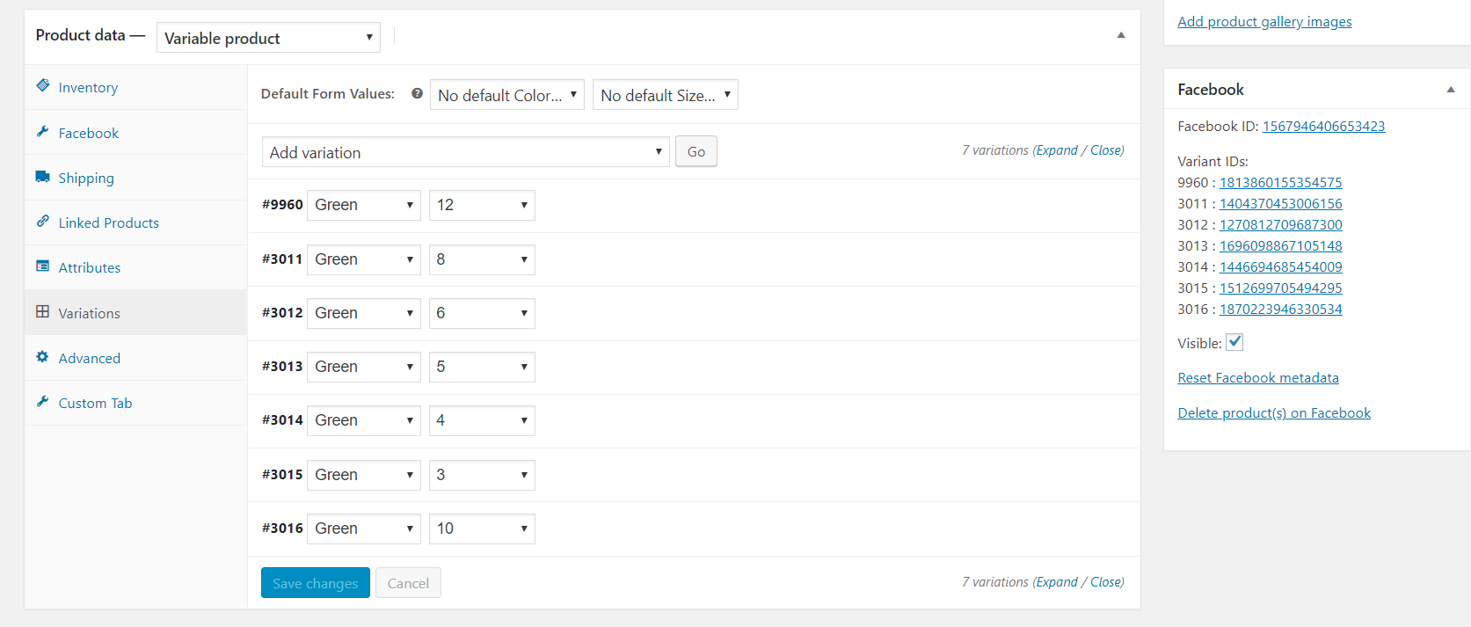Open size dropdown showing 3 for #3015
Screen dimensions: 1471x627
[482, 475]
